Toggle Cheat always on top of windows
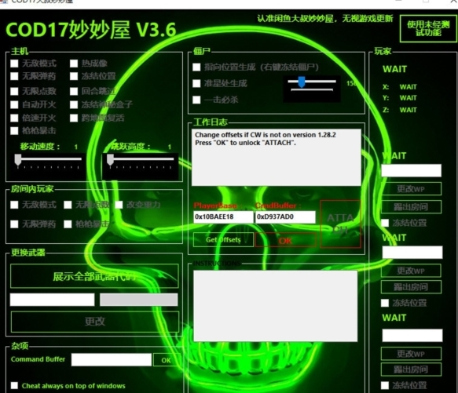 coord(14,385)
